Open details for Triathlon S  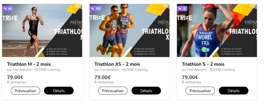(x=233, y=91)
